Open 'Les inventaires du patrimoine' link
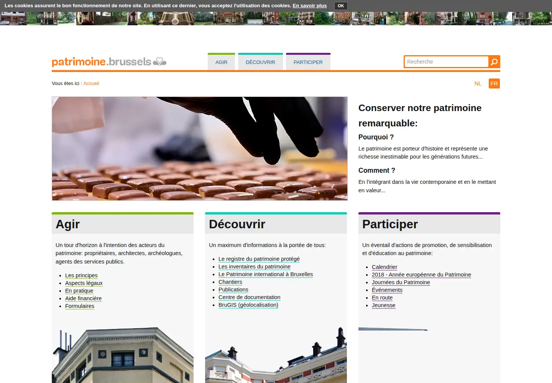 point(255,267)
